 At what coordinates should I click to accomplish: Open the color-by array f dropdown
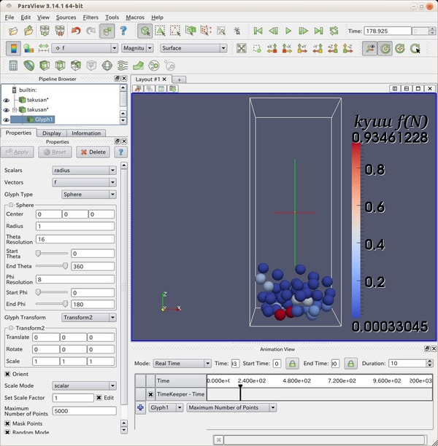pyautogui.click(x=85, y=48)
